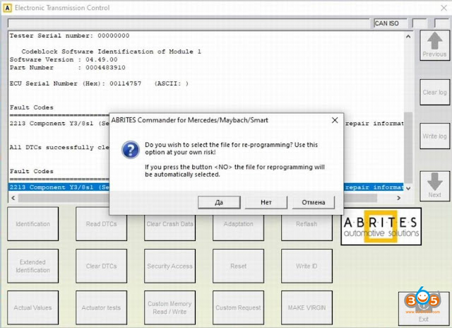Click the Extended Identification button
This screenshot has width=452, height=328.
pyautogui.click(x=33, y=266)
